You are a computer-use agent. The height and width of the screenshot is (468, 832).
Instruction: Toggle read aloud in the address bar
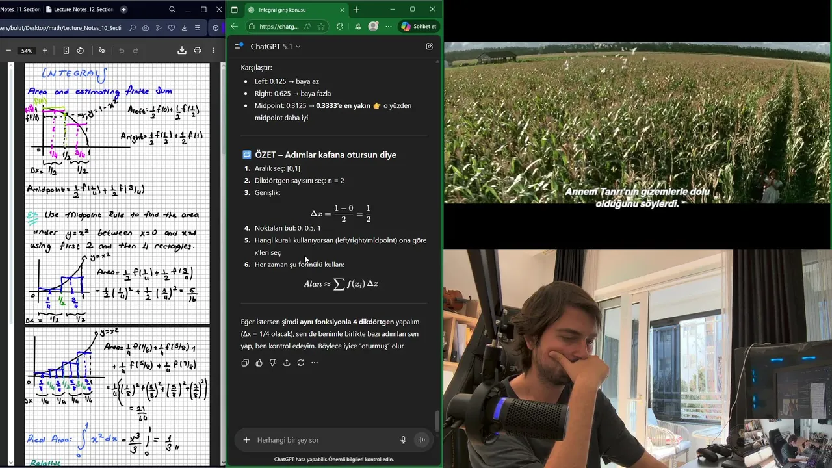(307, 27)
